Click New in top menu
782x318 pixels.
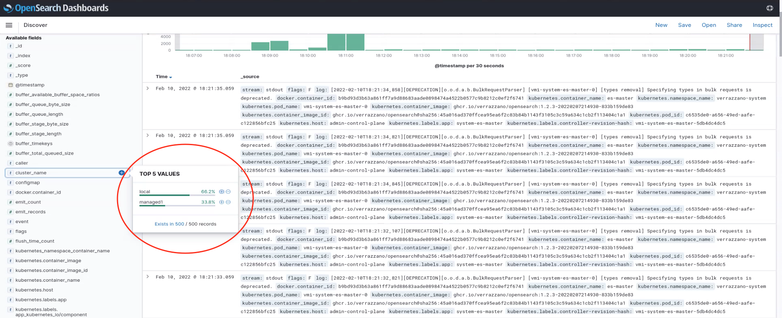tap(661, 25)
